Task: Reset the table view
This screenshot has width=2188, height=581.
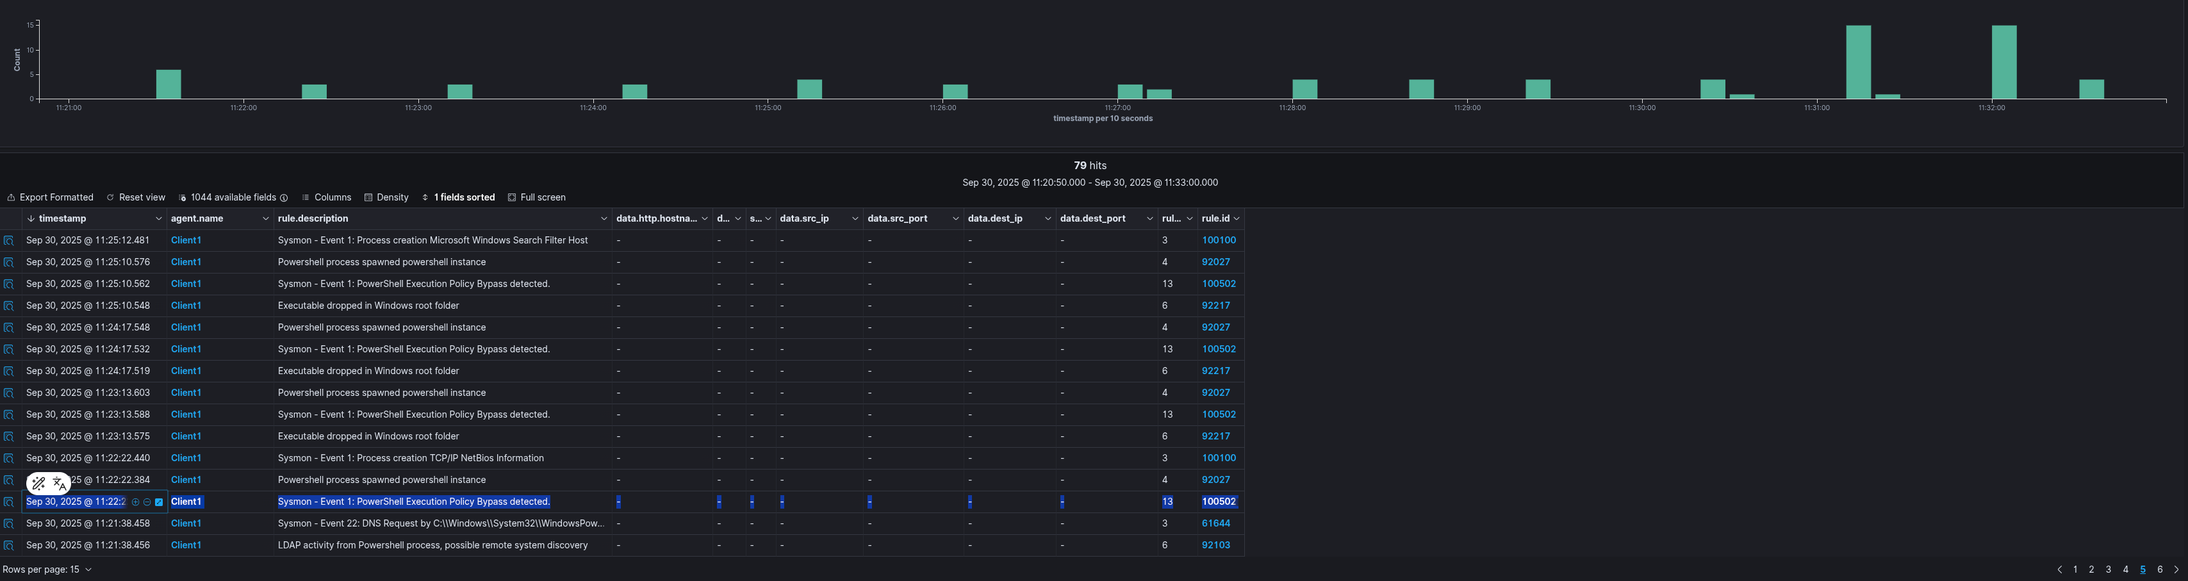Action: pyautogui.click(x=136, y=197)
